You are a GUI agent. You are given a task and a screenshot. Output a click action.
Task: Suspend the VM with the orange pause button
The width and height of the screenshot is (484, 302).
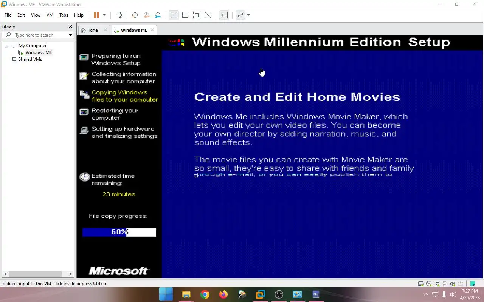pyautogui.click(x=96, y=15)
